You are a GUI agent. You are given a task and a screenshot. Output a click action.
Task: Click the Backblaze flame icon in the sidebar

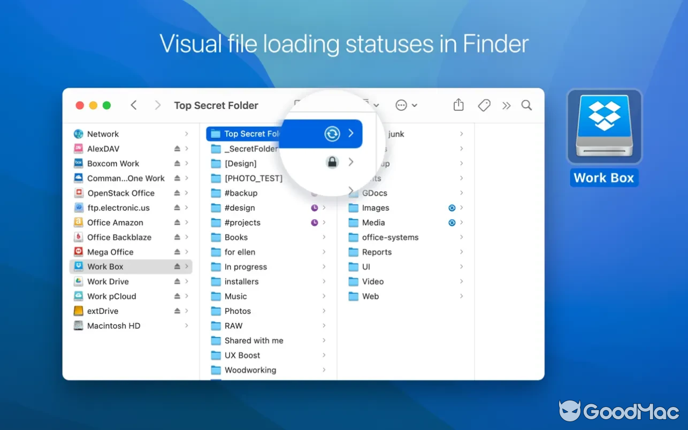click(x=78, y=237)
